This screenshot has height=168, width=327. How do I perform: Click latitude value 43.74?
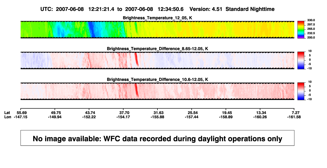(x=90, y=113)
